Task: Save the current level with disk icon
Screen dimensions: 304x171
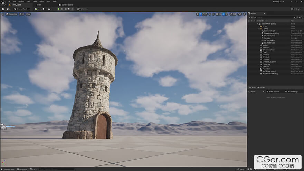Action: pos(3,9)
